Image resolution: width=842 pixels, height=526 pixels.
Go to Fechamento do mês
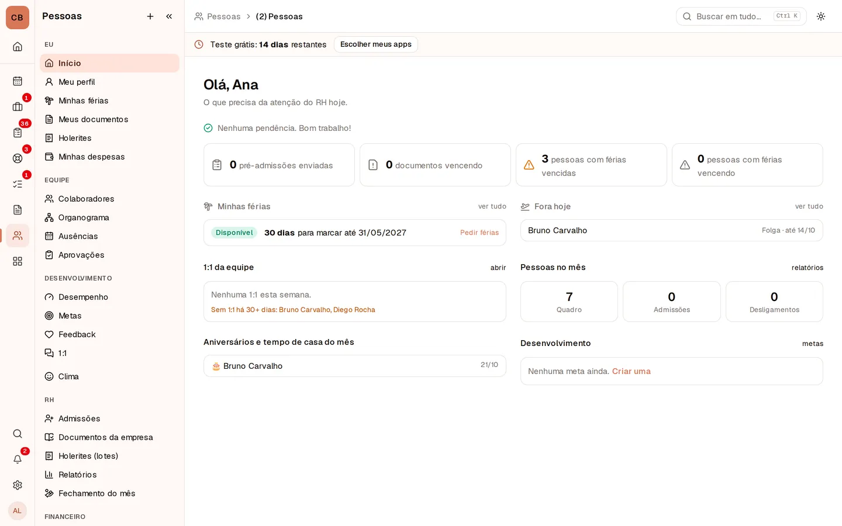pos(110,493)
